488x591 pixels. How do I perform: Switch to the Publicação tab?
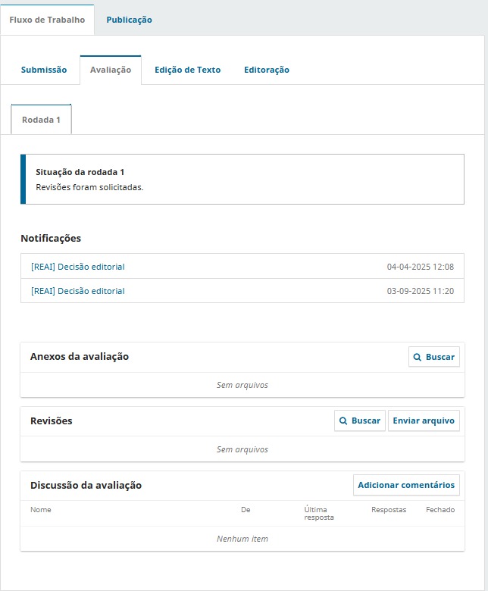click(129, 20)
